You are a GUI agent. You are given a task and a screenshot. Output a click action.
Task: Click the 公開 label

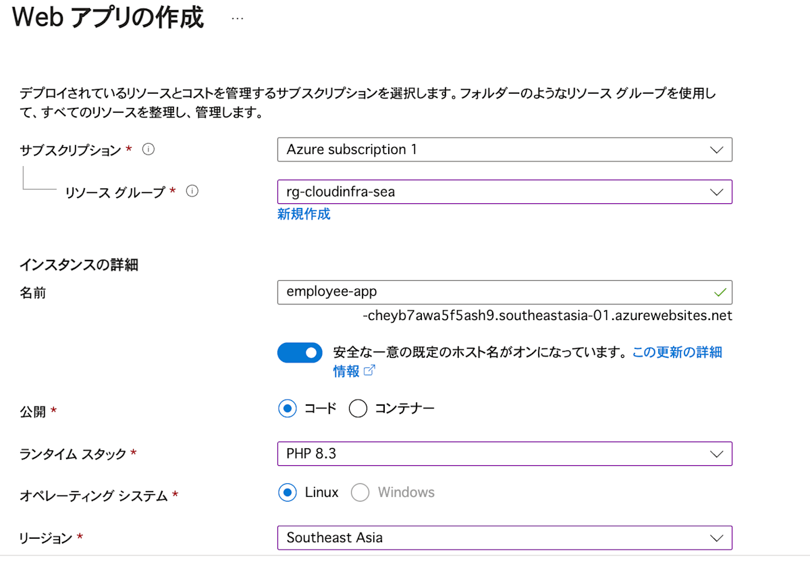[x=32, y=412]
